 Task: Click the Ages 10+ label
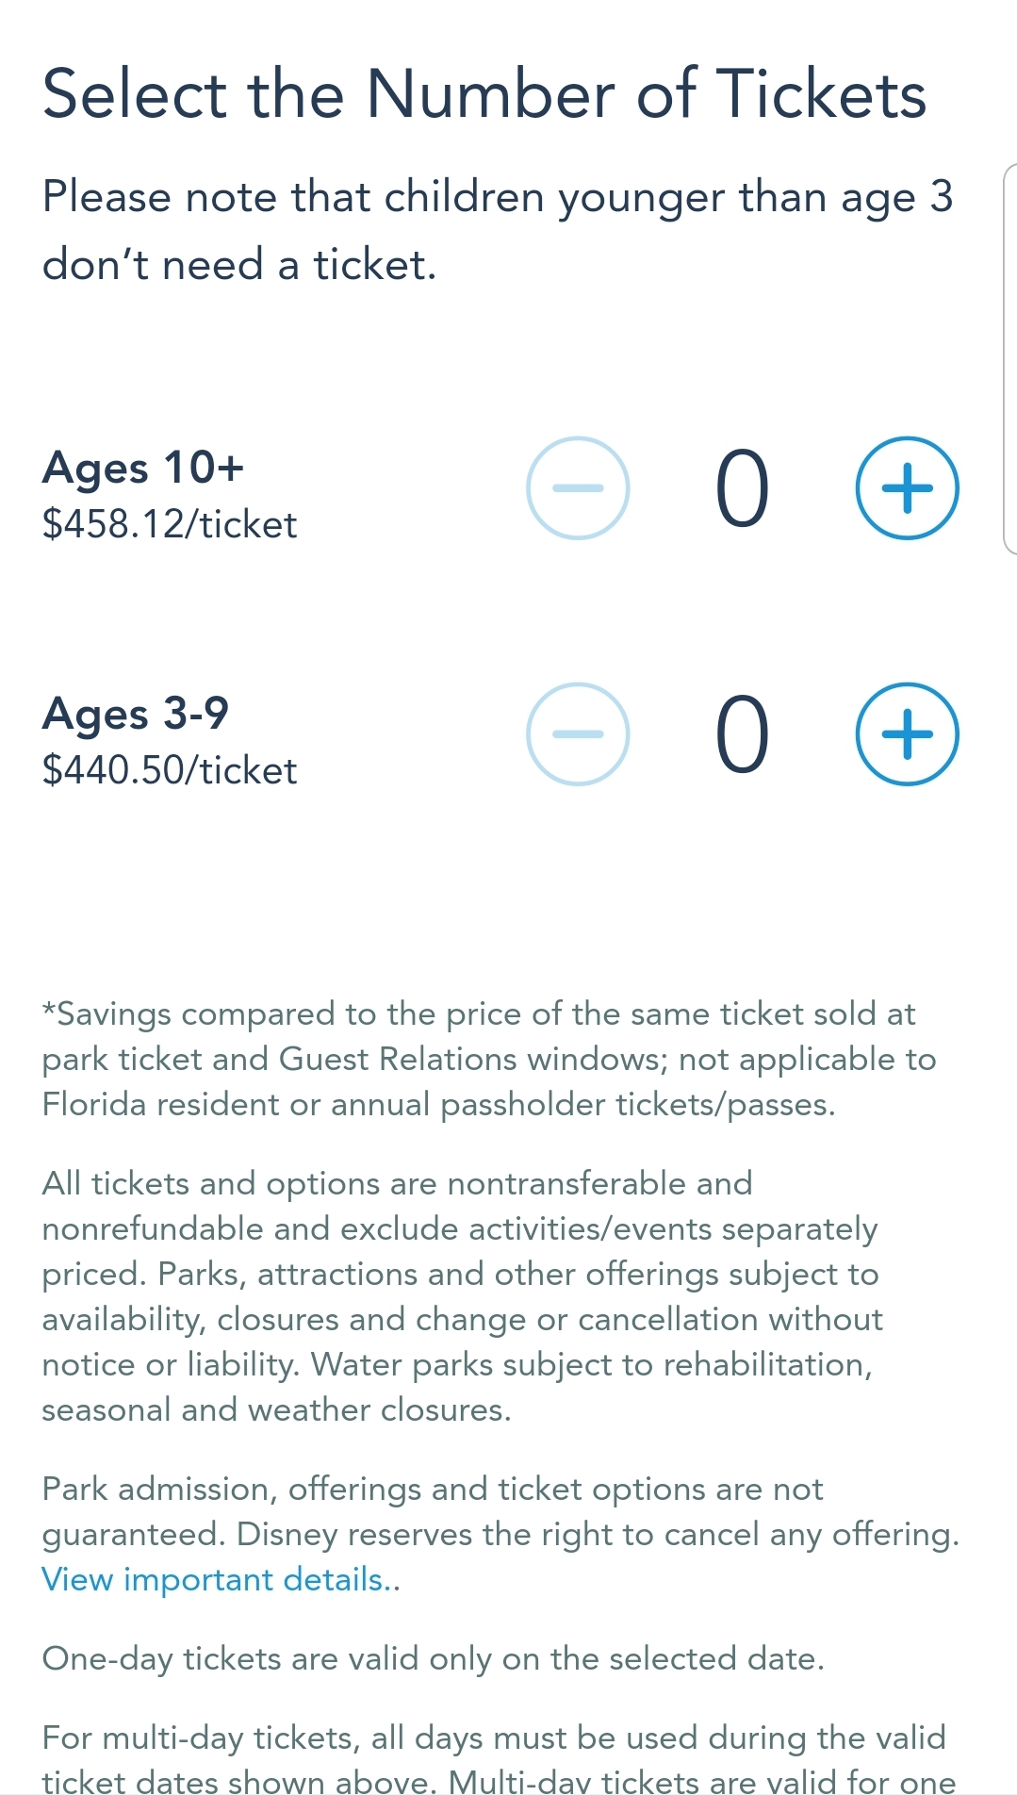pyautogui.click(x=143, y=468)
